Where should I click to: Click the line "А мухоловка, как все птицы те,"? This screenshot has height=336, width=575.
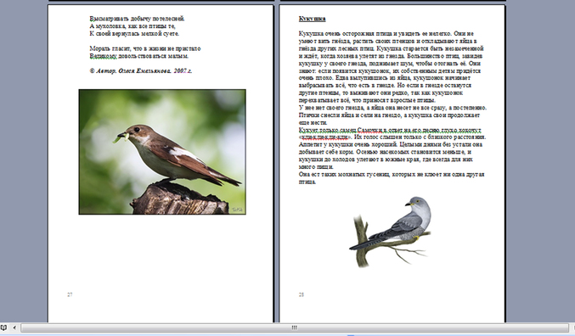[x=132, y=26]
